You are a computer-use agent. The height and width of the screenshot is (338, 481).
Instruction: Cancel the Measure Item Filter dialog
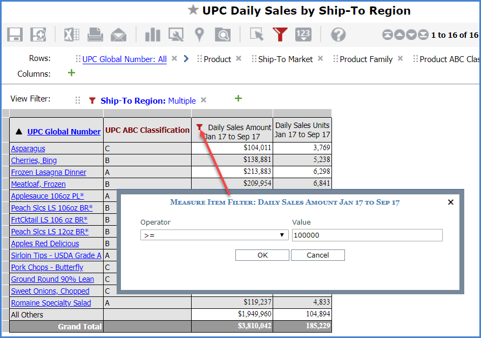click(x=317, y=255)
